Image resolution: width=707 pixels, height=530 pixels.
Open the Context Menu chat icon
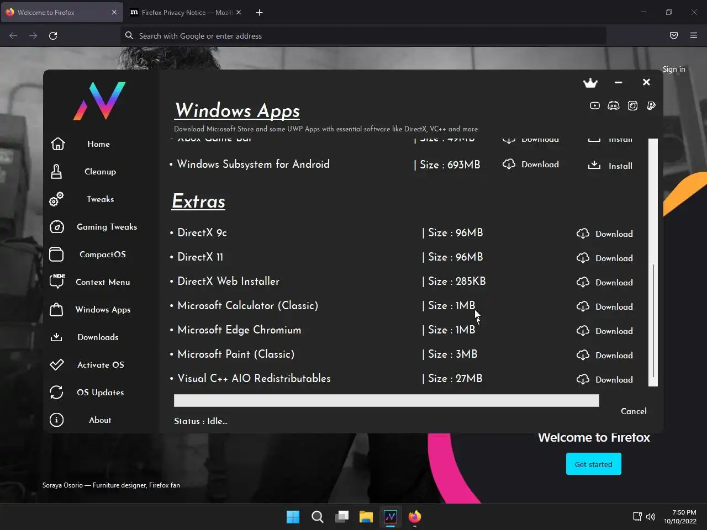(x=56, y=282)
